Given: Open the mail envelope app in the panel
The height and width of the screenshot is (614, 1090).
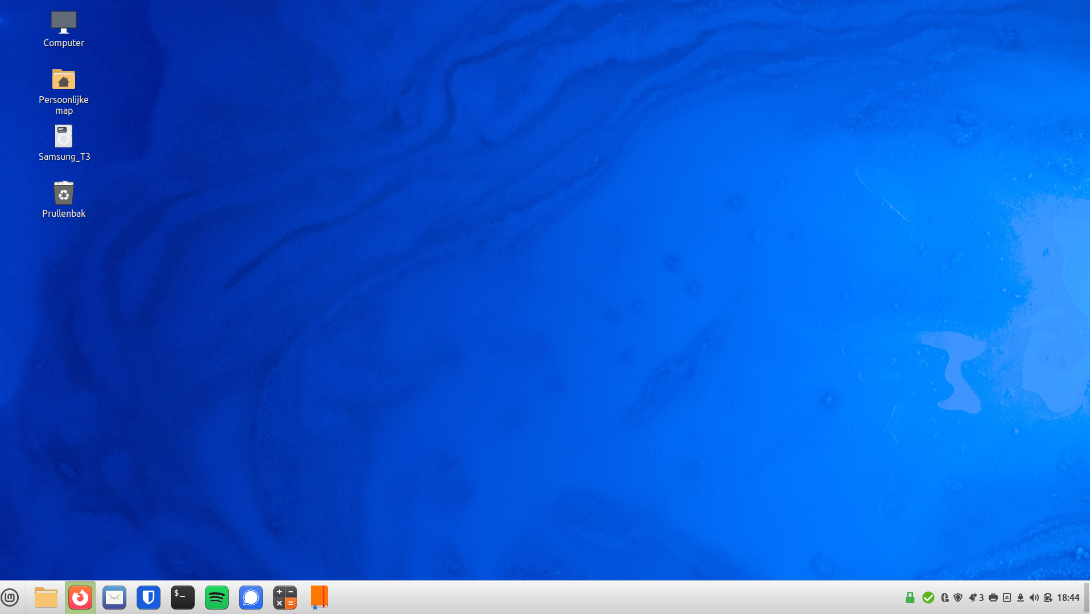Looking at the screenshot, I should pyautogui.click(x=114, y=597).
